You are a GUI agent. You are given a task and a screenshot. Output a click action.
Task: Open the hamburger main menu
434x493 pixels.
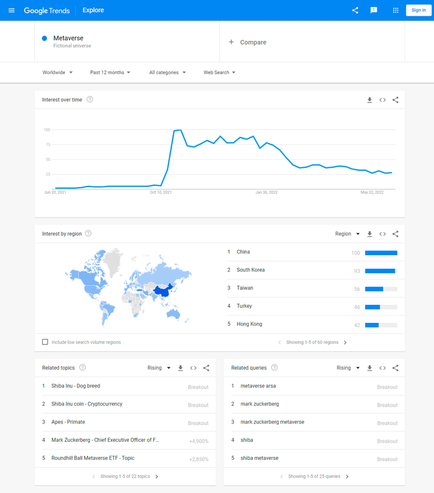tap(11, 10)
